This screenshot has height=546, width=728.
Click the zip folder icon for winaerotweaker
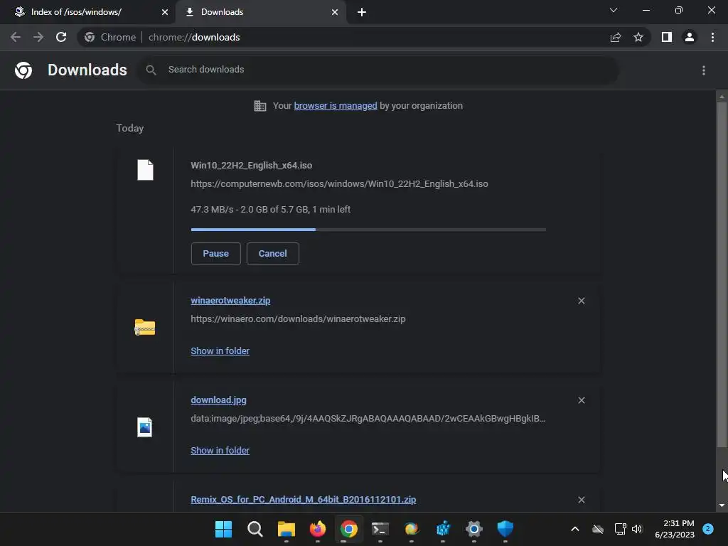(145, 327)
